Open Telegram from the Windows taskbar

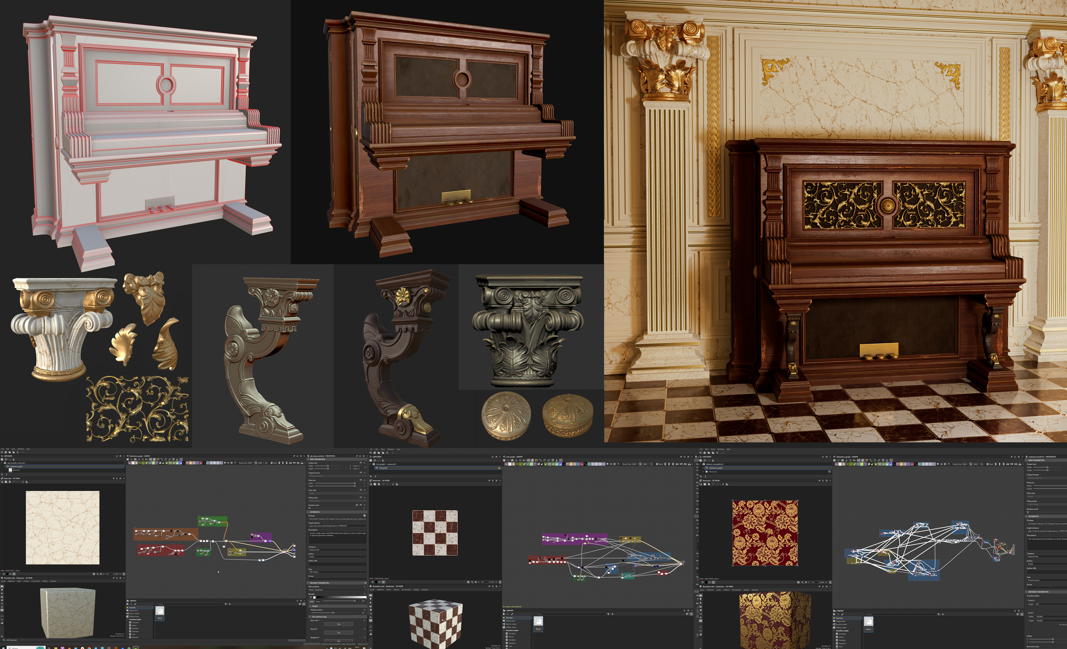pos(96,648)
